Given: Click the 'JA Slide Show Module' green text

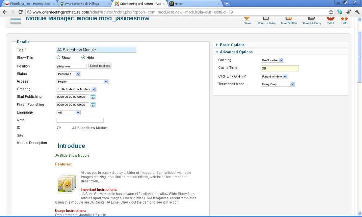Looking at the screenshot, I should [72, 156].
